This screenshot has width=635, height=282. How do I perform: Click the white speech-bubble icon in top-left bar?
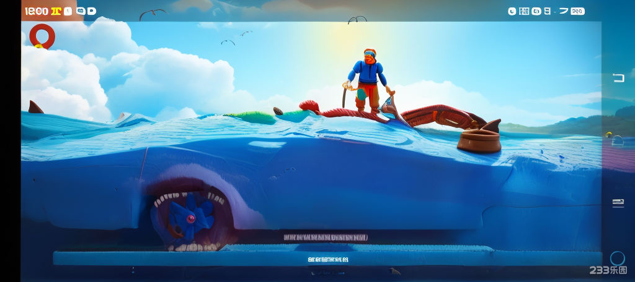(91, 11)
